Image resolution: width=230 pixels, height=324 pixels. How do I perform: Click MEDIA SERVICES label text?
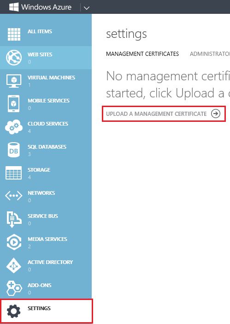coord(47,239)
